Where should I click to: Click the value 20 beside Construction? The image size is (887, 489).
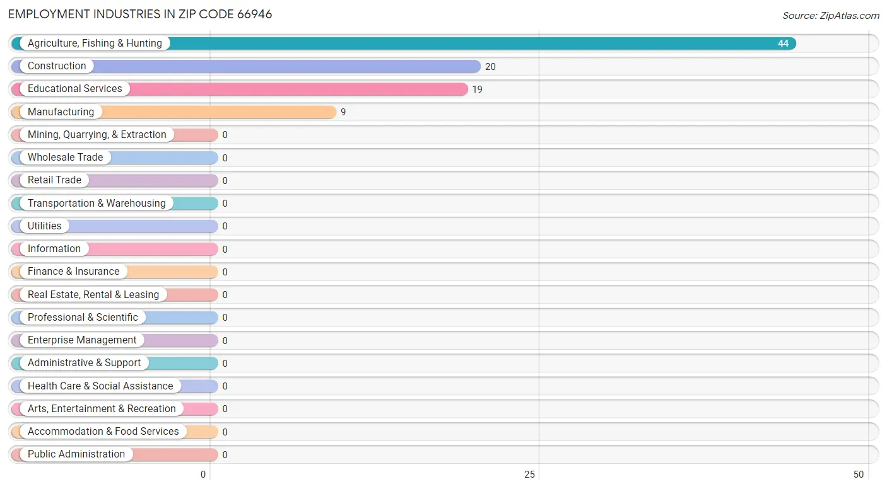point(490,67)
